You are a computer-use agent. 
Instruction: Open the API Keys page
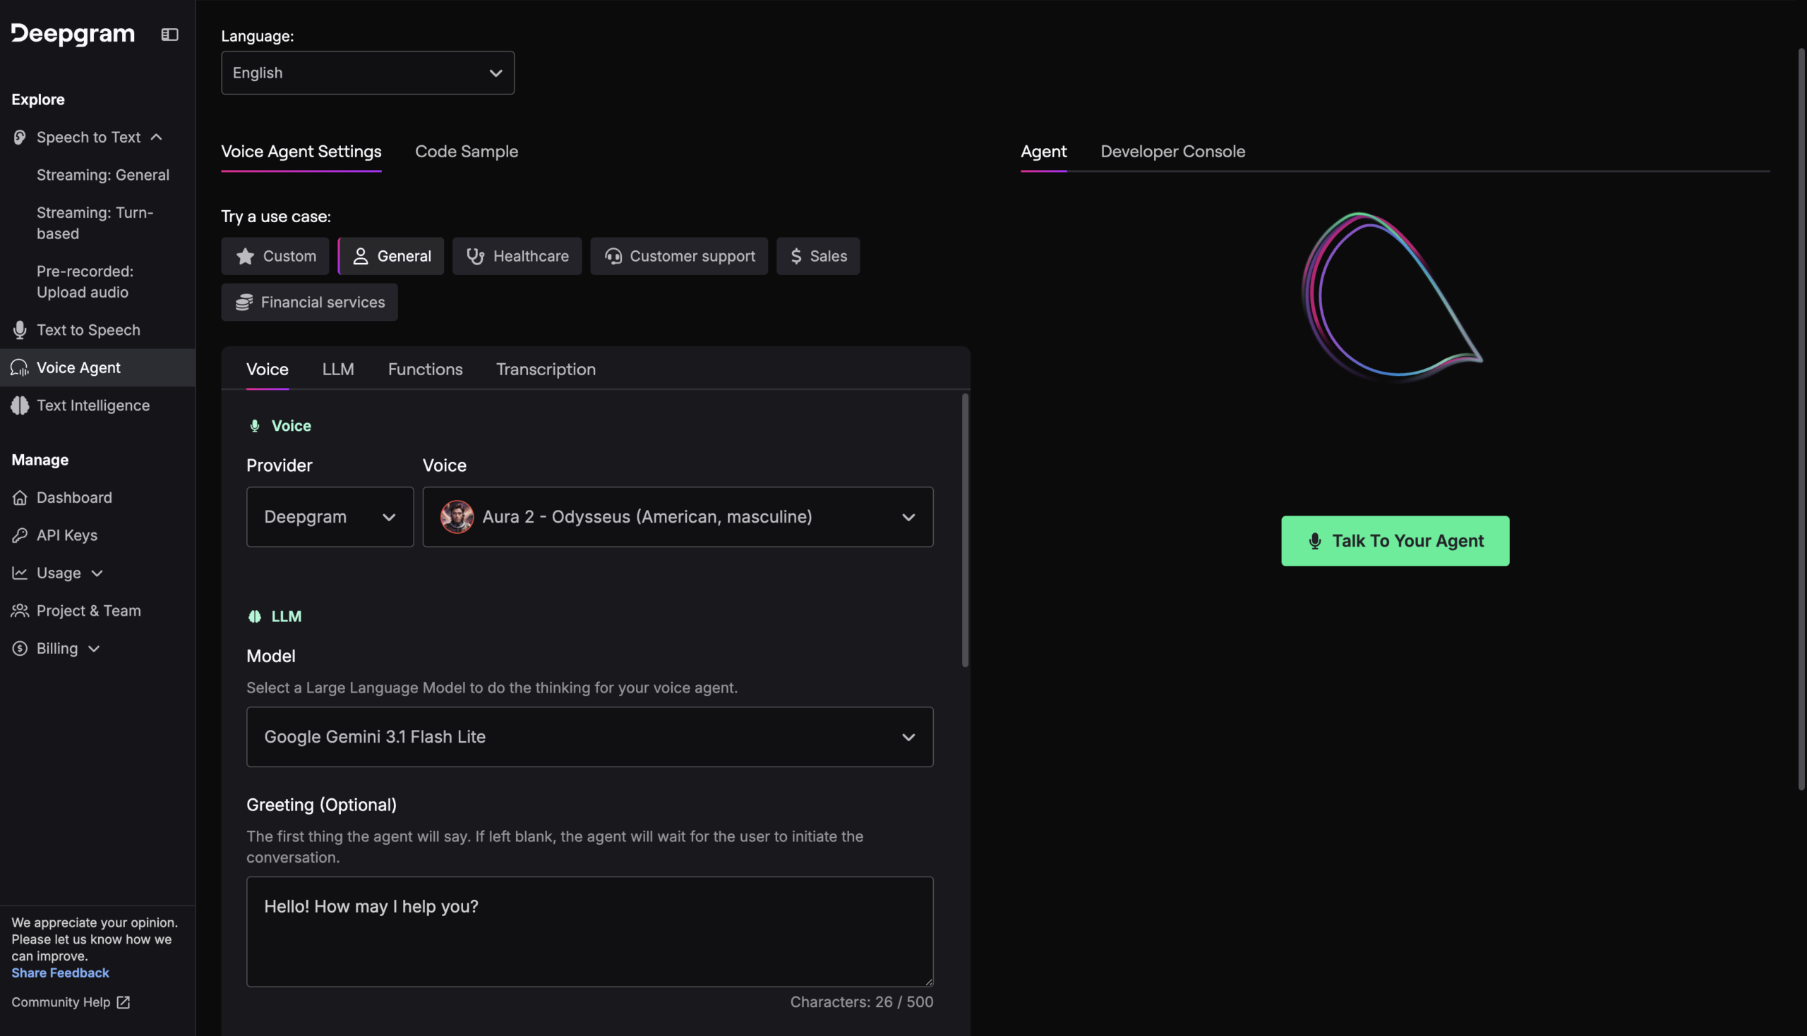point(67,535)
